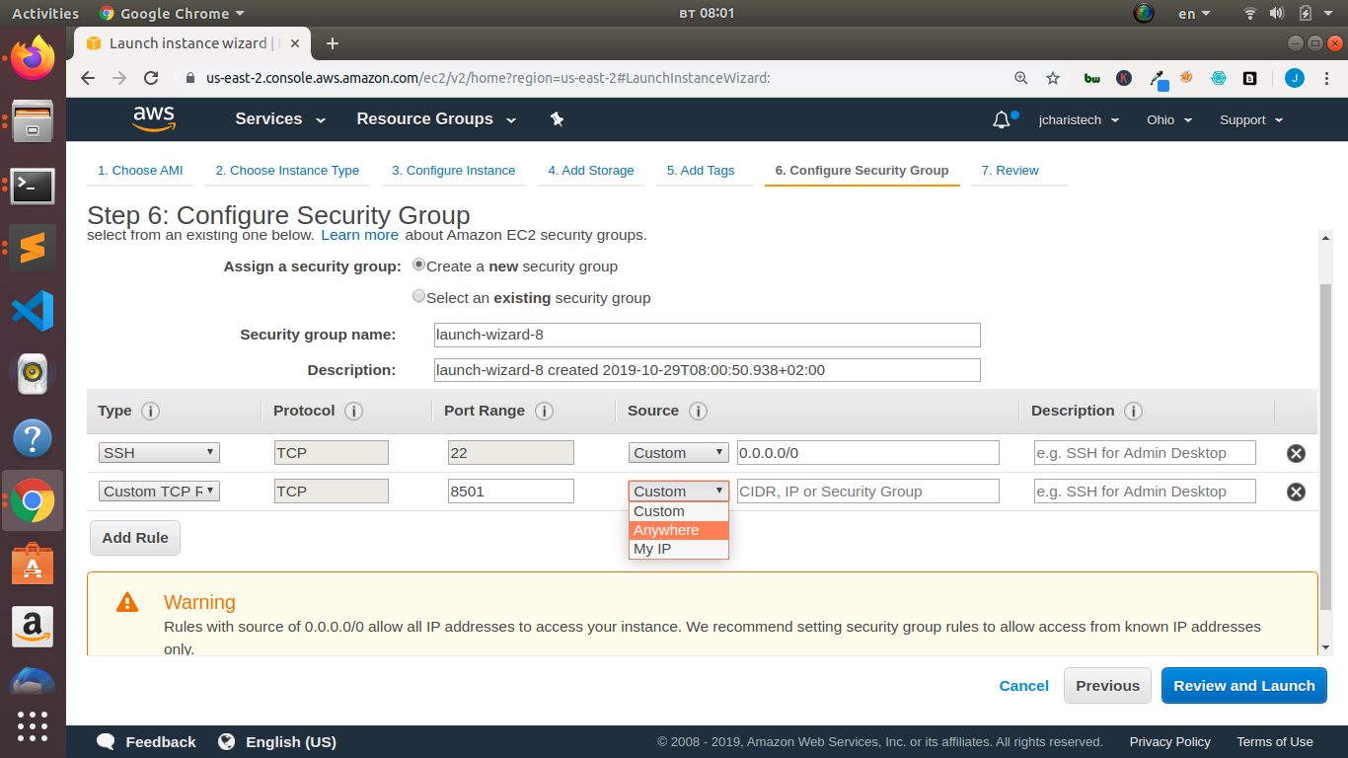Select Create a new security group
The image size is (1348, 758).
click(418, 265)
